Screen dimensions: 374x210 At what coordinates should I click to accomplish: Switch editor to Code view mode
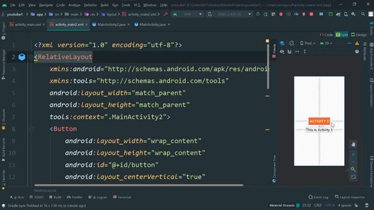point(326,35)
